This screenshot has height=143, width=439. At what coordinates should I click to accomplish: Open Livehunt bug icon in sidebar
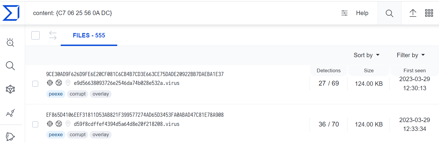[10, 42]
